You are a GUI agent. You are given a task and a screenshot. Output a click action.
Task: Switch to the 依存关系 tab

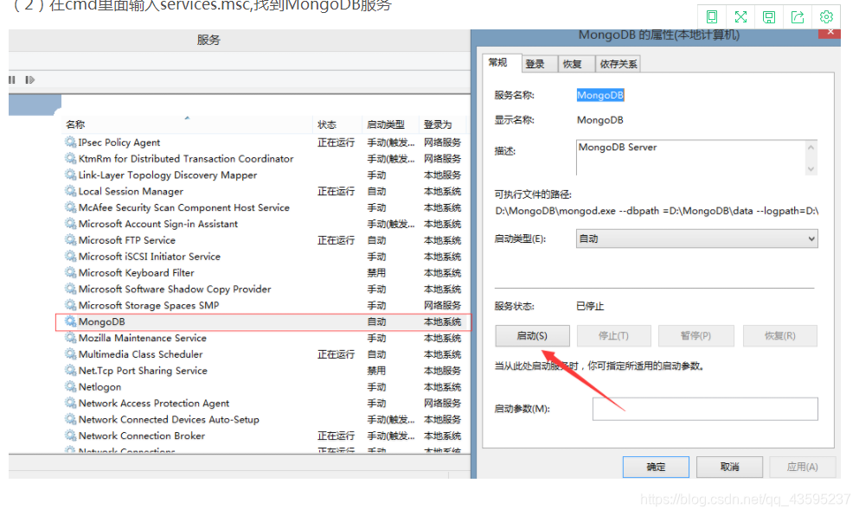[x=619, y=64]
